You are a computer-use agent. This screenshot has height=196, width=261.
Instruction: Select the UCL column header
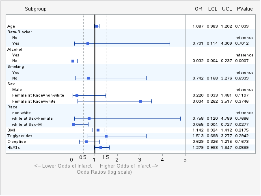pos(226,9)
